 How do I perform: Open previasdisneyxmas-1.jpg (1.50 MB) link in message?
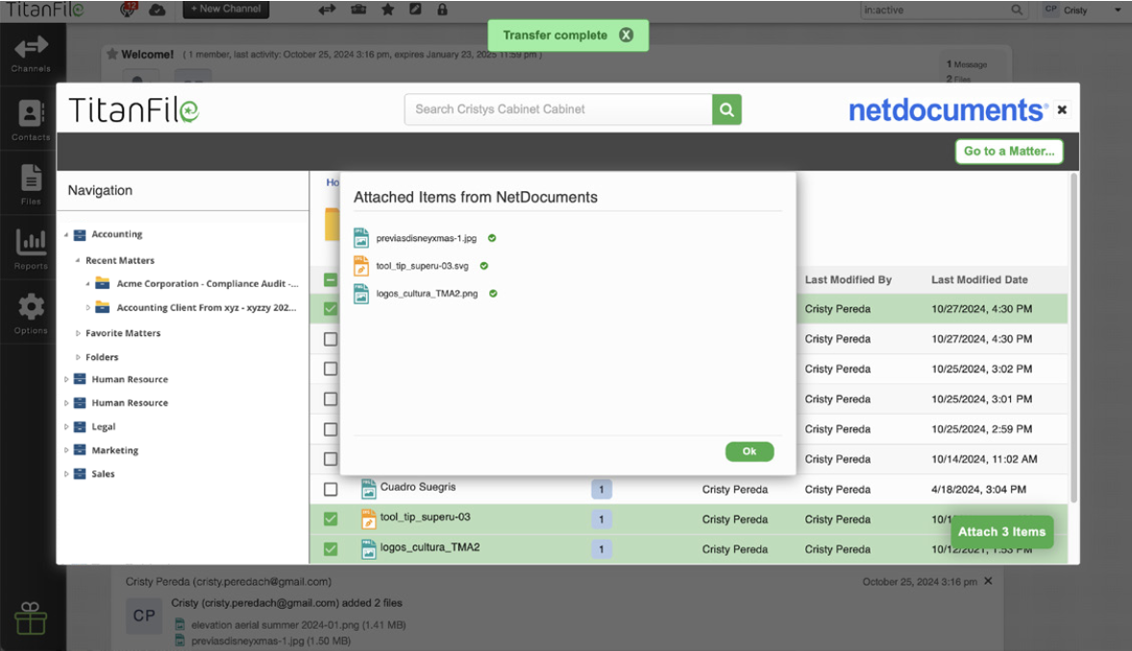pyautogui.click(x=271, y=640)
